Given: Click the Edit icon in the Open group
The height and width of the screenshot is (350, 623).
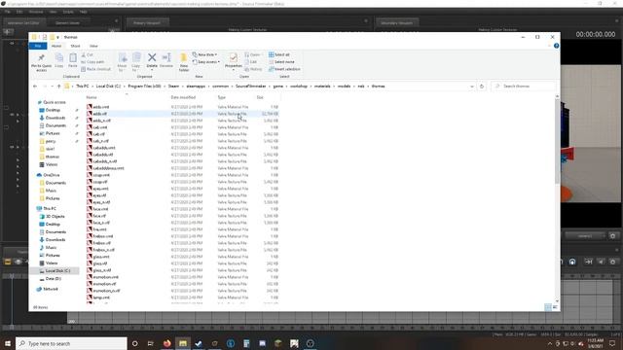Looking at the screenshot, I should (251, 62).
